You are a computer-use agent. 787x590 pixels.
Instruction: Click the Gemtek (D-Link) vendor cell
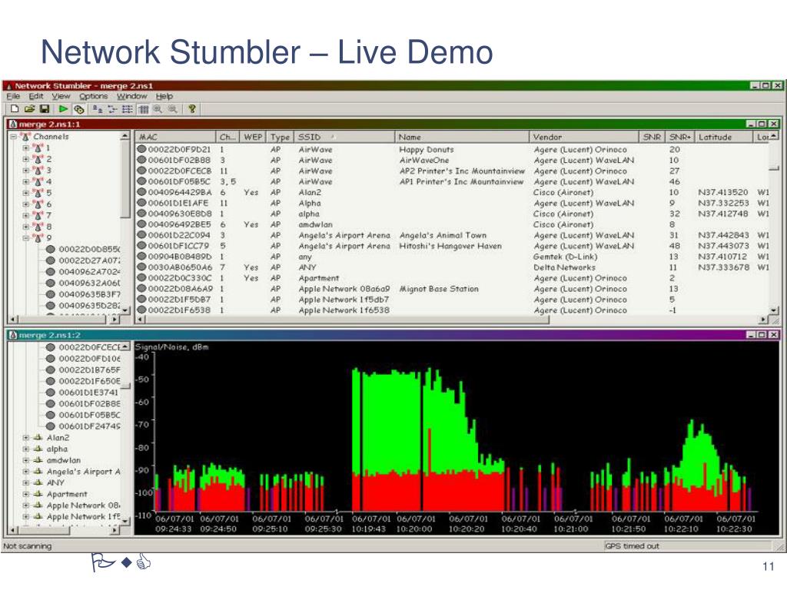pyautogui.click(x=565, y=257)
